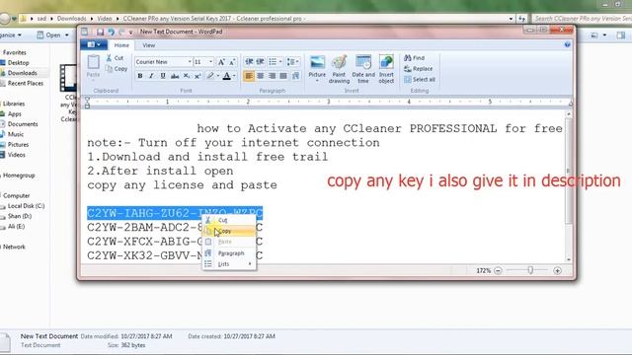Increase paragraph indent
Screen dimensions: 632x355
click(261, 61)
